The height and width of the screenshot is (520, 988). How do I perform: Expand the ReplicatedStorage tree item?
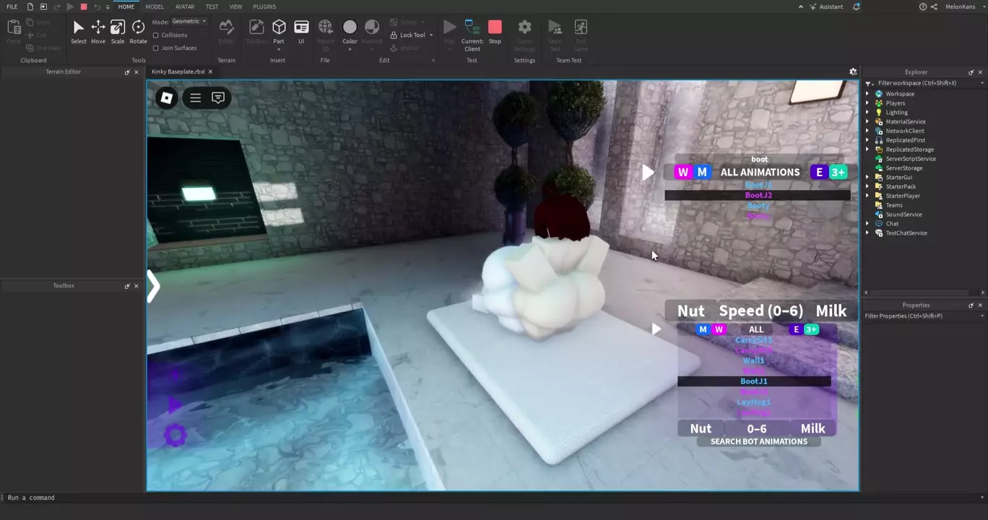[867, 149]
